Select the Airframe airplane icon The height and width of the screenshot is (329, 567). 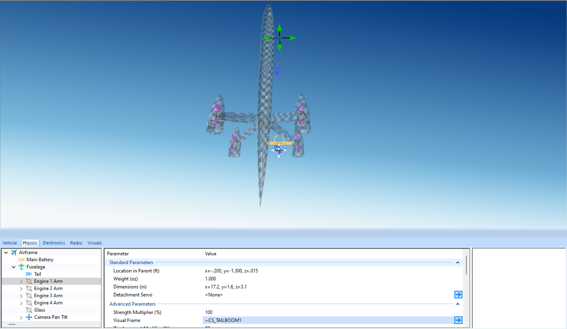pyautogui.click(x=14, y=252)
